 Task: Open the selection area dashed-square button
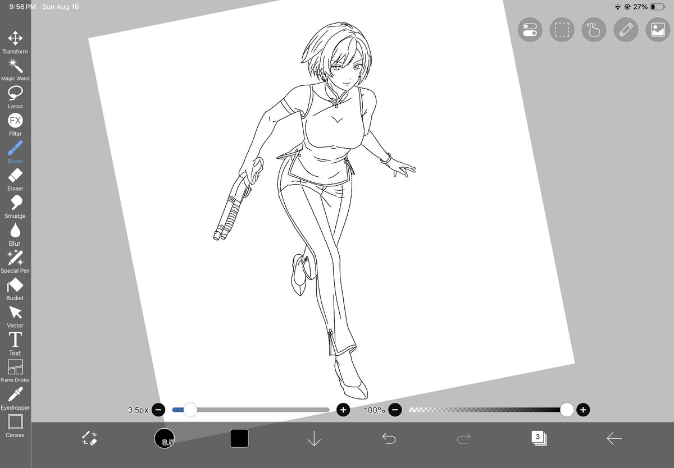pyautogui.click(x=562, y=30)
